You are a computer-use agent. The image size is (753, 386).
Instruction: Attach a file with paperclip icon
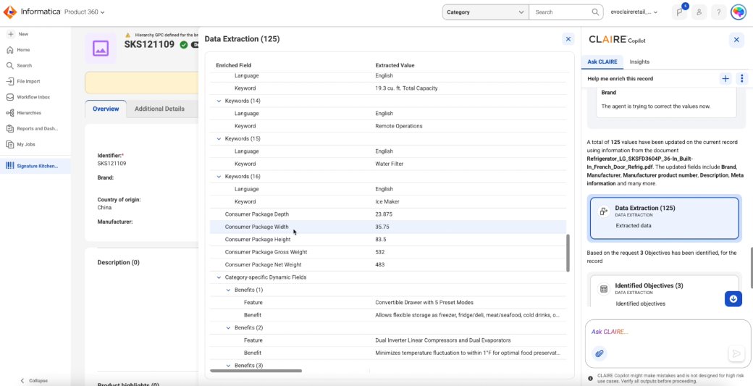coord(599,354)
